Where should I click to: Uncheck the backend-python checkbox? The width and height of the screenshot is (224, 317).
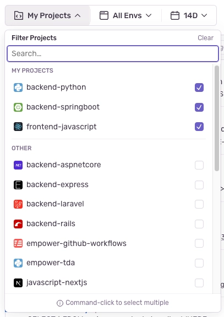199,88
